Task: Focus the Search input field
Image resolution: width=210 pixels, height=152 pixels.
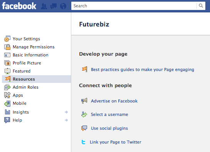Action: 134,6
